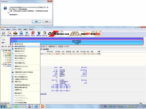Open the Help (H) menu

click(x=31, y=29)
